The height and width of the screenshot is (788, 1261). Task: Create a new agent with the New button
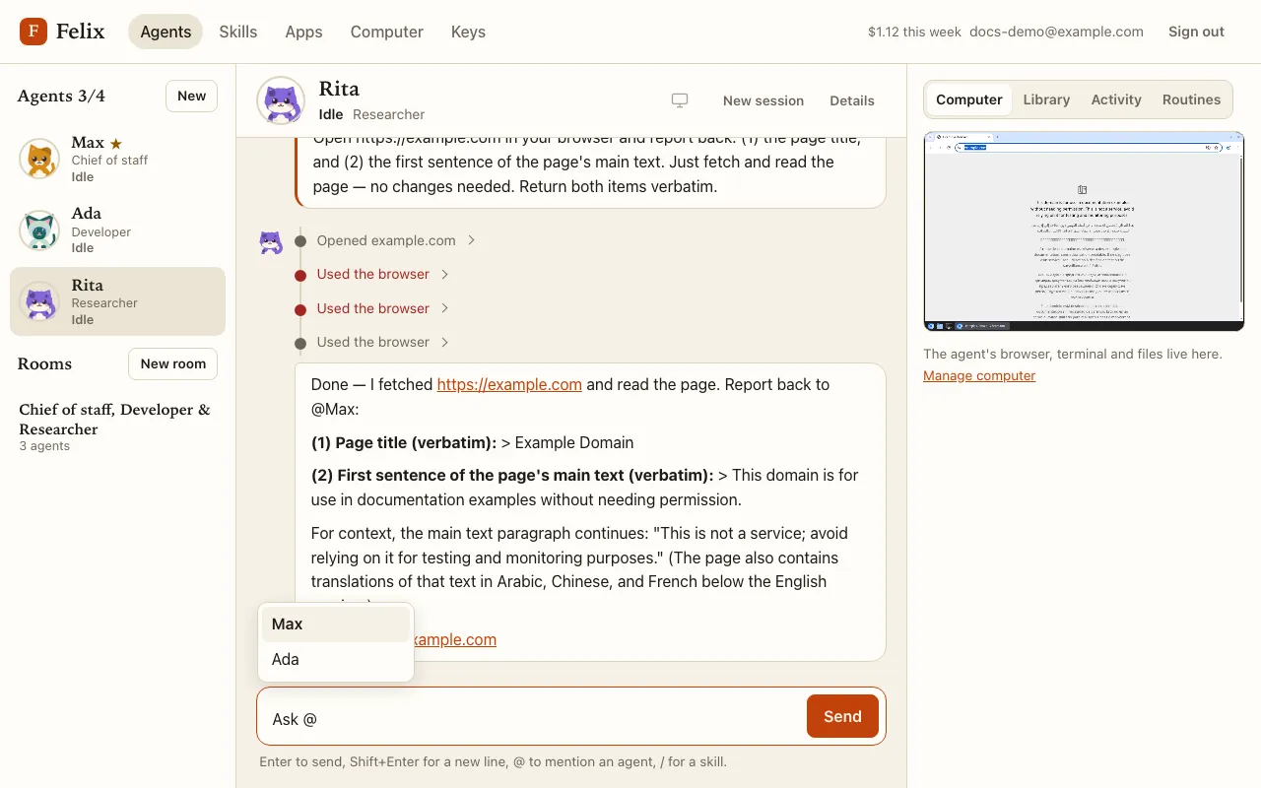tap(191, 96)
